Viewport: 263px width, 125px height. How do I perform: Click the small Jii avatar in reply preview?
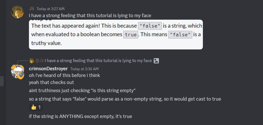point(31,60)
